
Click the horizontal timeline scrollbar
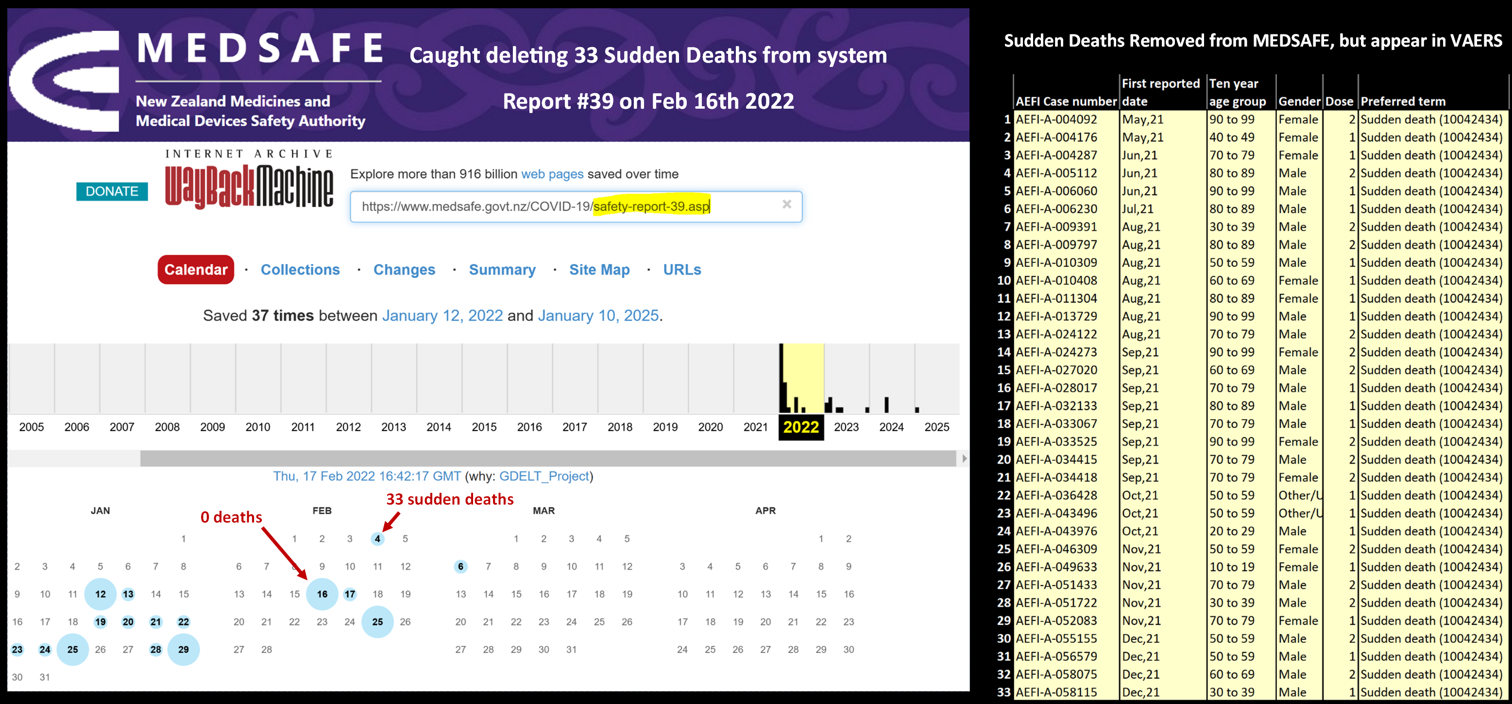coord(547,458)
